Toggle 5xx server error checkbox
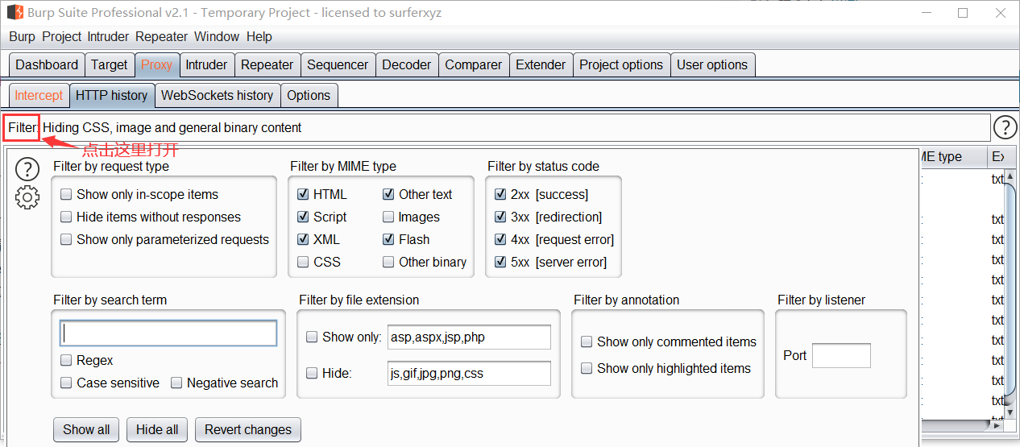This screenshot has width=1020, height=447. [500, 262]
